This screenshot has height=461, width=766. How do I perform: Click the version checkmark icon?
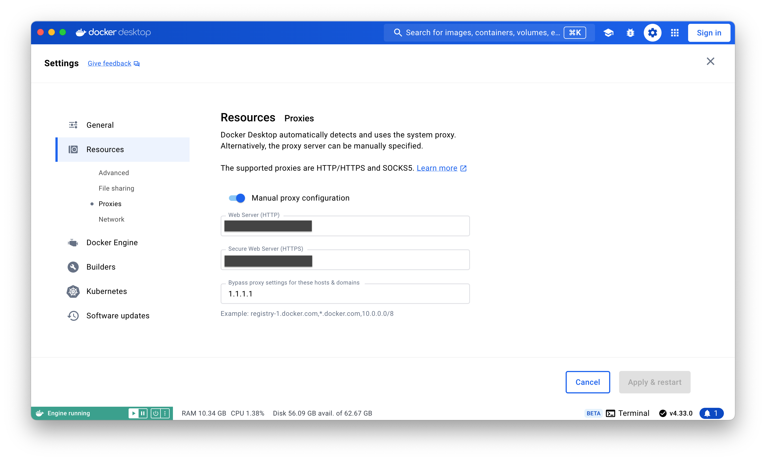point(663,413)
